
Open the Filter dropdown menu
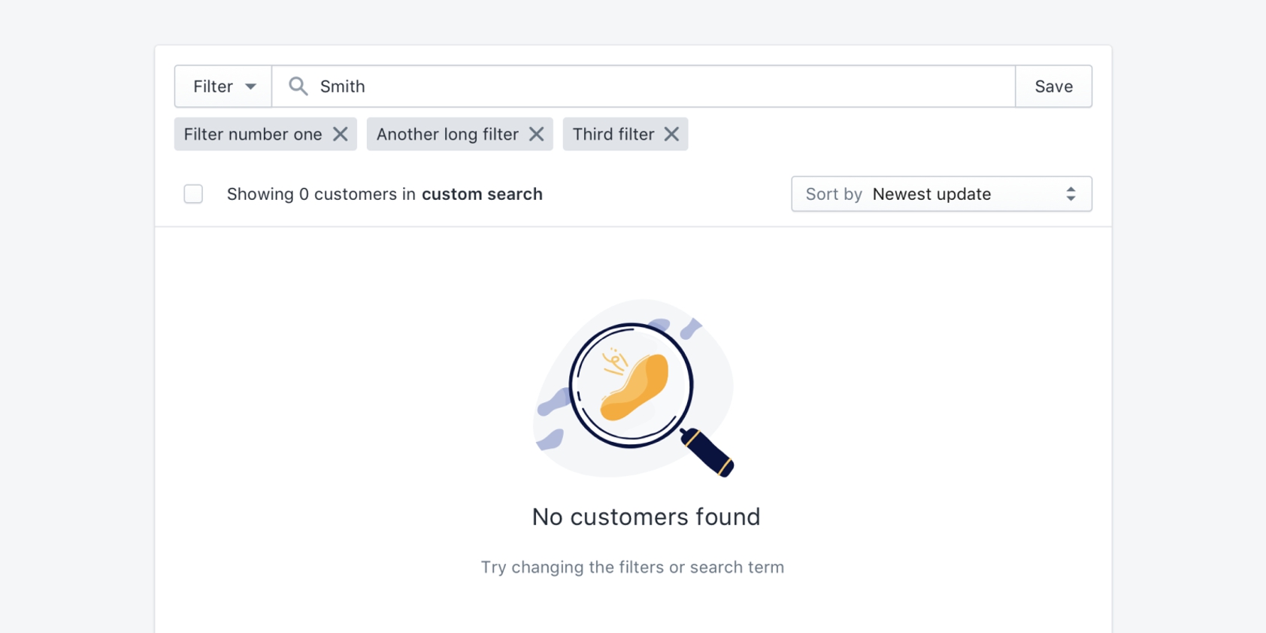[x=223, y=86]
